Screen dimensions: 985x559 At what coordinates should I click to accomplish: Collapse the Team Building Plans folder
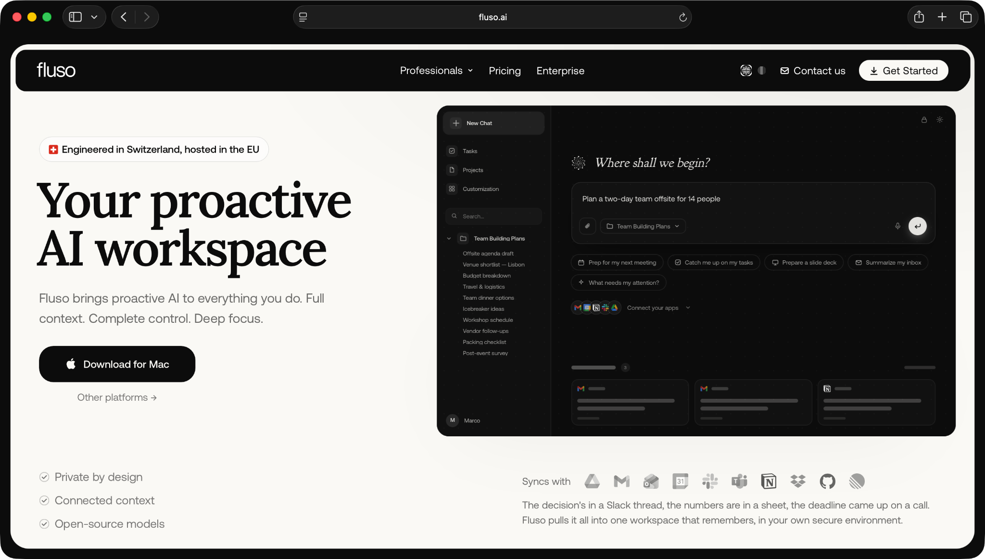pyautogui.click(x=449, y=239)
